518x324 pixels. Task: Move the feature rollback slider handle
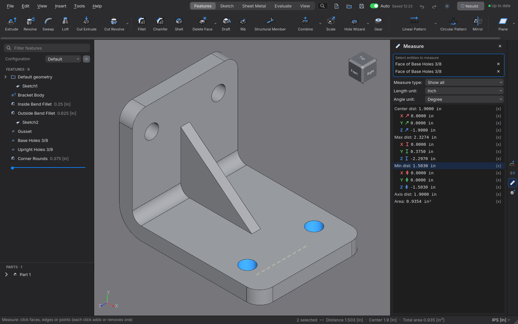pos(12,168)
